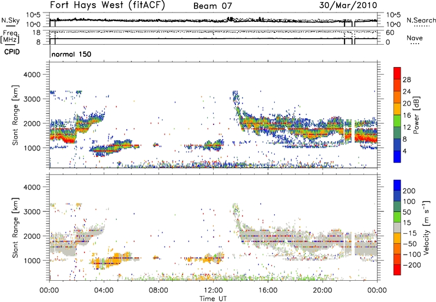Viewport: 436px width, 302px height.
Task: Click the "N.Search" legend label
Action: point(421,20)
